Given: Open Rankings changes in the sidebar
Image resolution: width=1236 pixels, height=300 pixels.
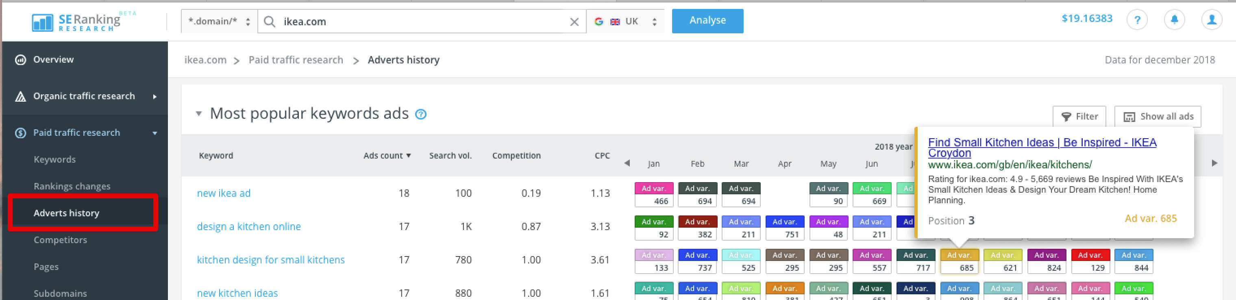Looking at the screenshot, I should (72, 186).
